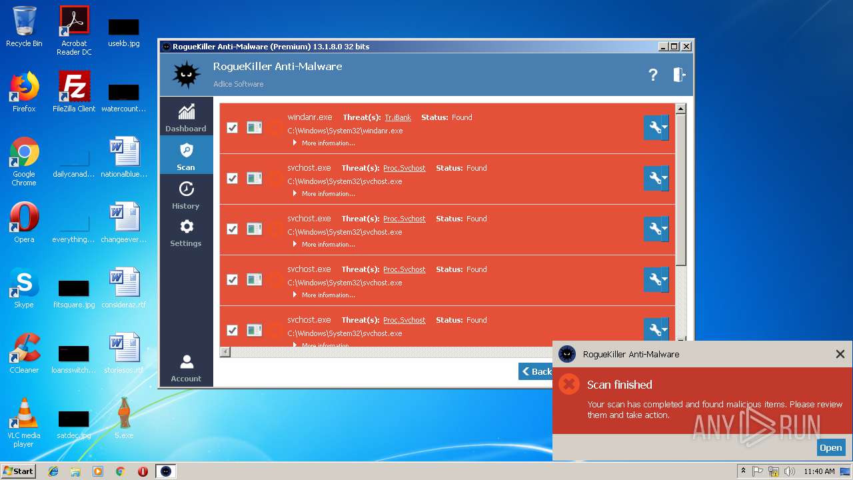Open the help question mark icon
The width and height of the screenshot is (853, 480).
(653, 75)
